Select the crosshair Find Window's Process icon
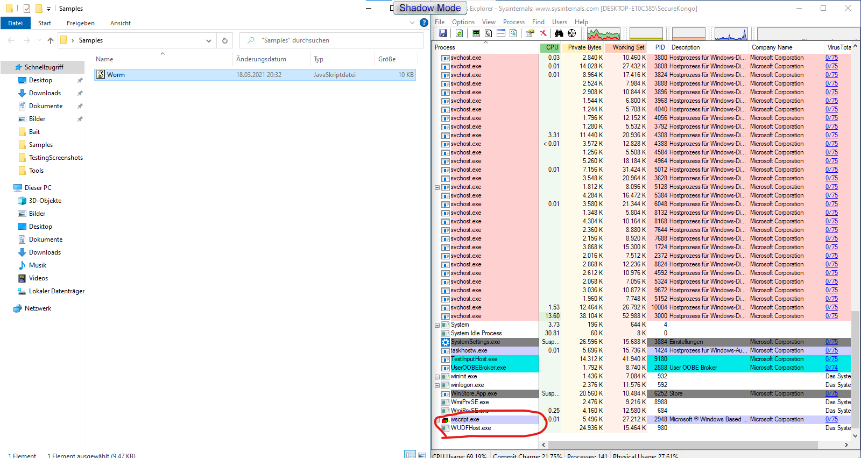The height and width of the screenshot is (458, 861). coord(572,33)
